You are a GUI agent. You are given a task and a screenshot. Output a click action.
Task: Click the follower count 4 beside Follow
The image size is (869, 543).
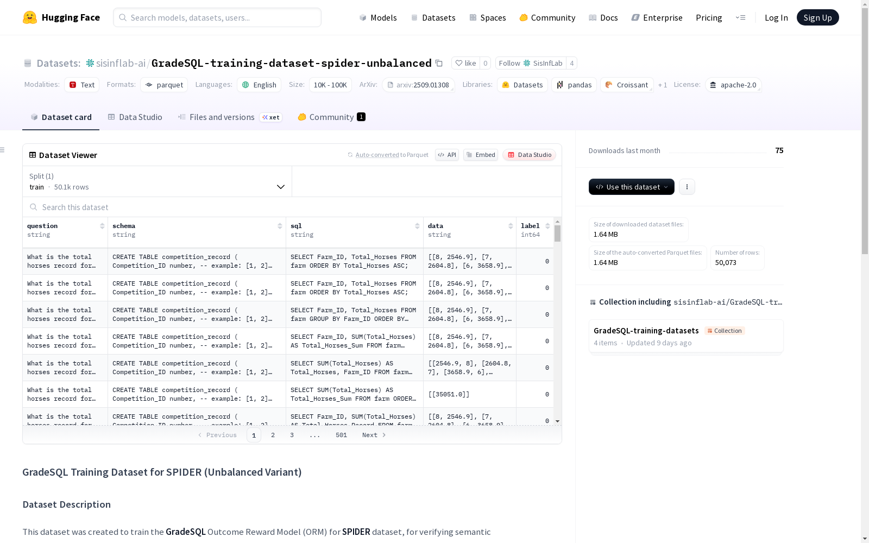pyautogui.click(x=571, y=63)
